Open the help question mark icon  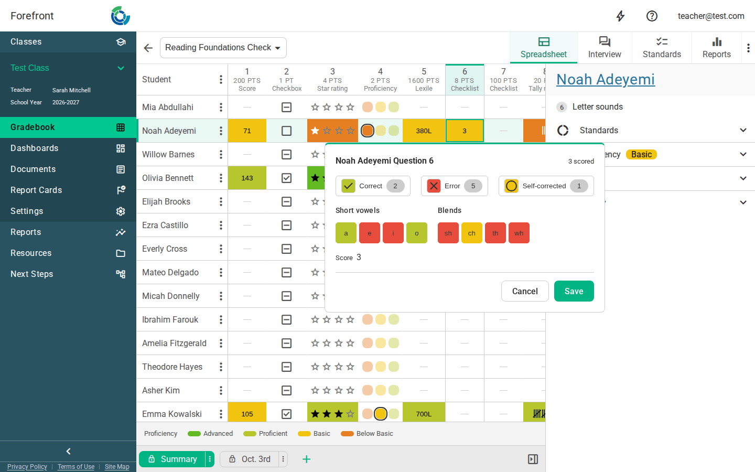[652, 16]
